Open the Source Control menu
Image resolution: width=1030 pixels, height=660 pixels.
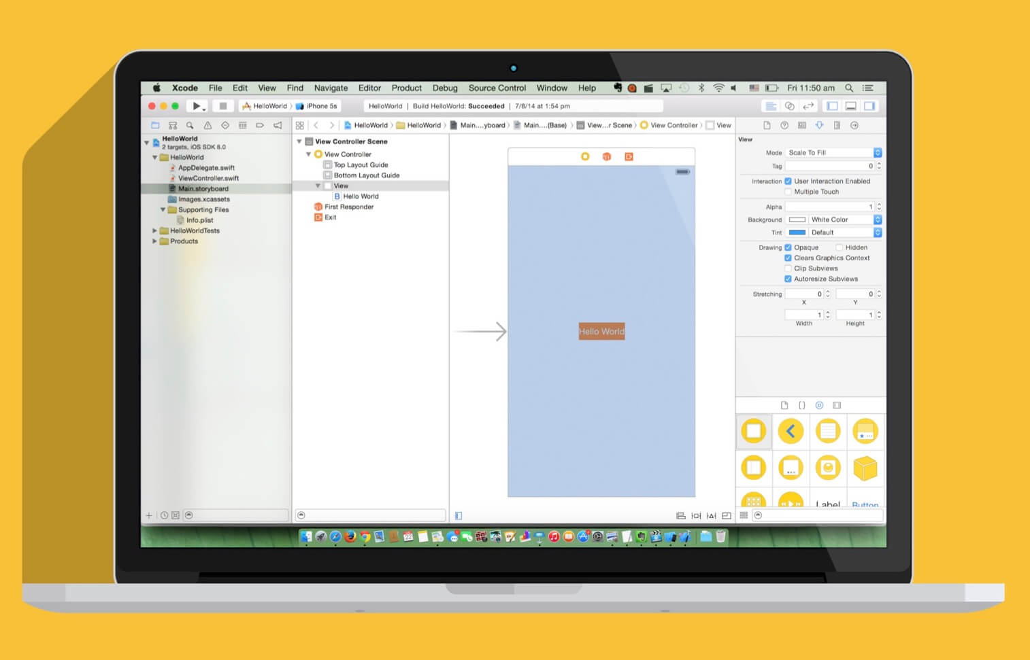point(497,88)
